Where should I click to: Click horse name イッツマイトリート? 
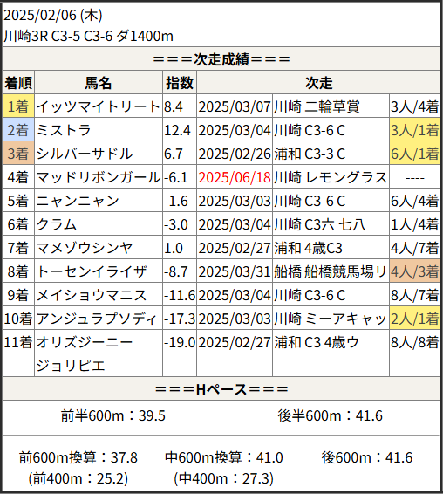99,106
